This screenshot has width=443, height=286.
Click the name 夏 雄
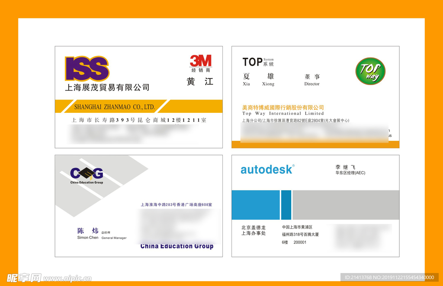click(259, 76)
